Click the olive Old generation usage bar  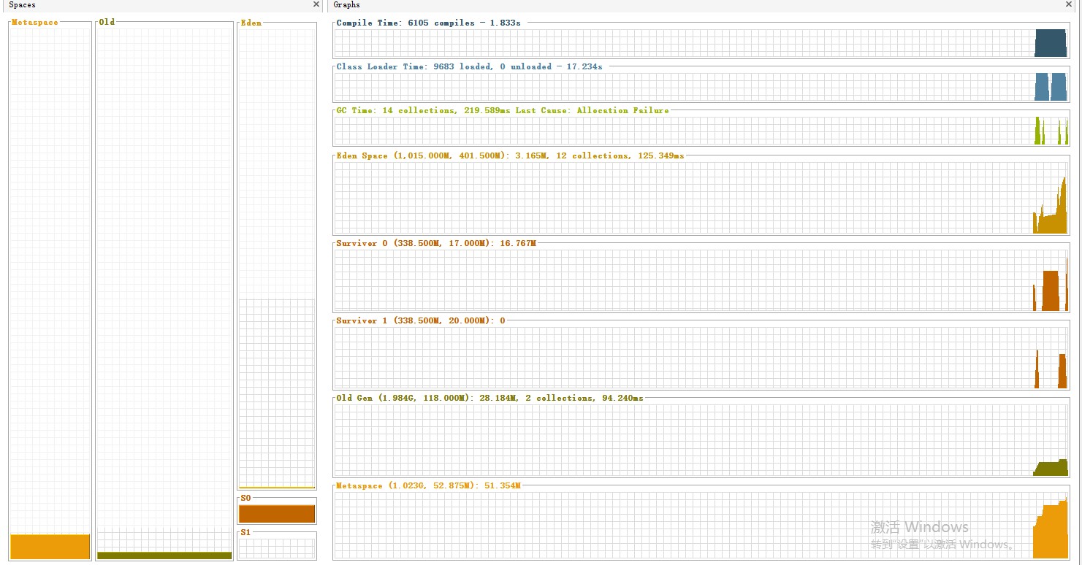[164, 556]
